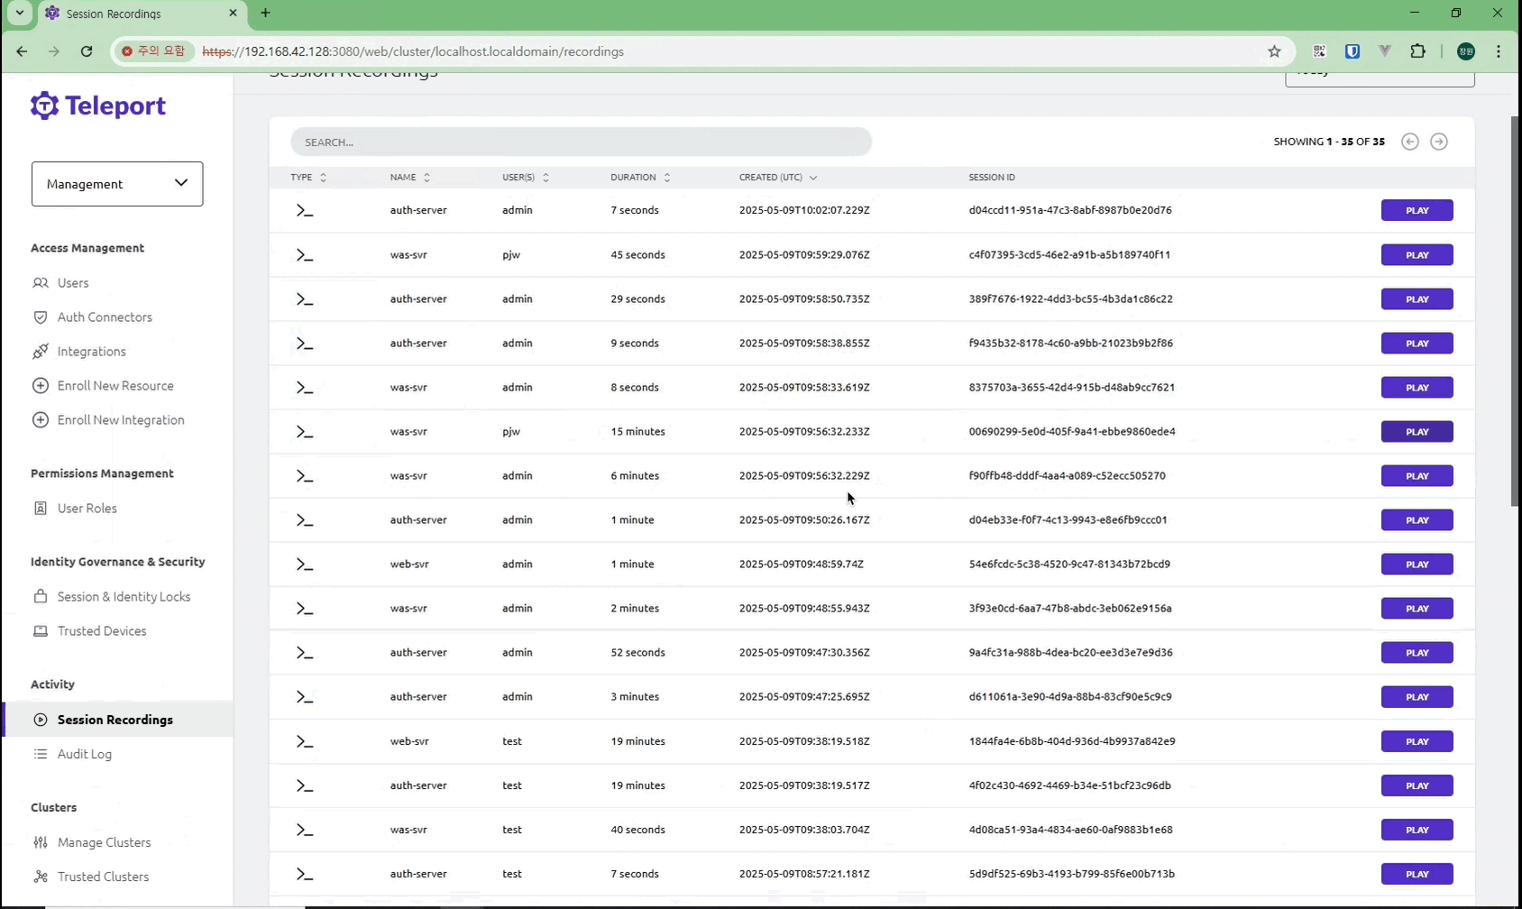Open the Audit Log list
Image resolution: width=1522 pixels, height=909 pixels.
coord(84,755)
